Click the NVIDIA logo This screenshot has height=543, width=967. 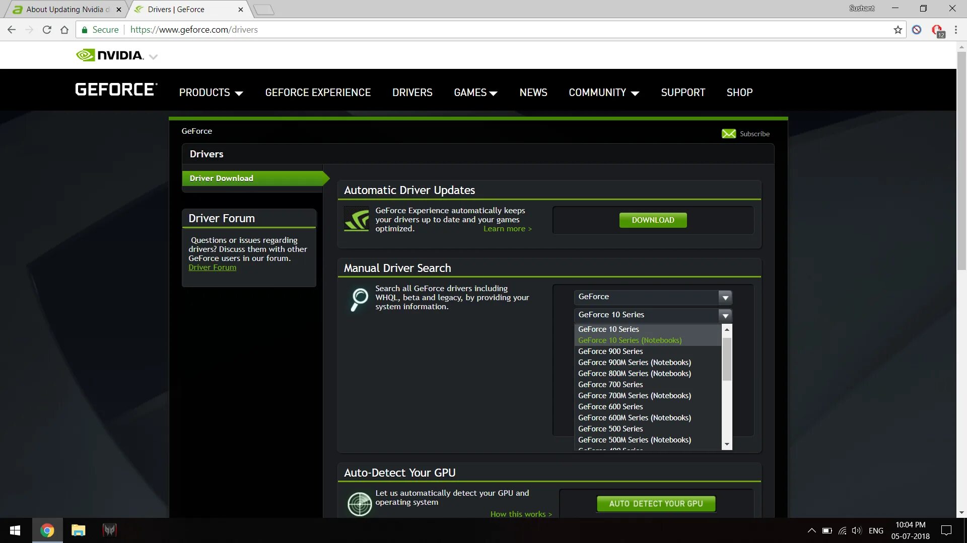(x=110, y=55)
